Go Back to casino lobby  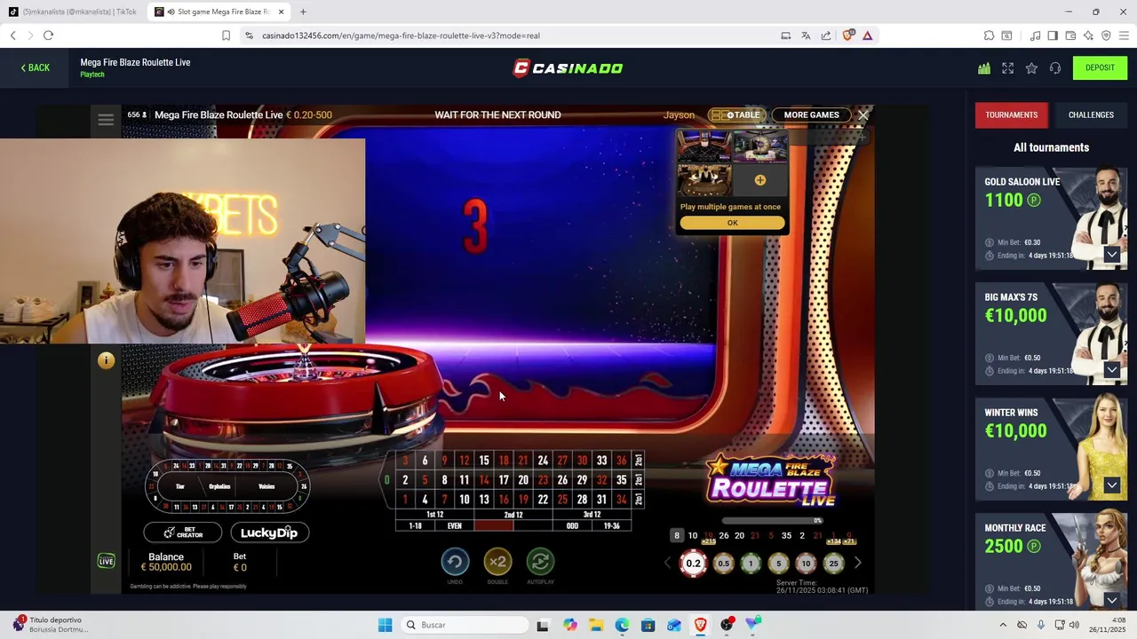click(x=36, y=67)
